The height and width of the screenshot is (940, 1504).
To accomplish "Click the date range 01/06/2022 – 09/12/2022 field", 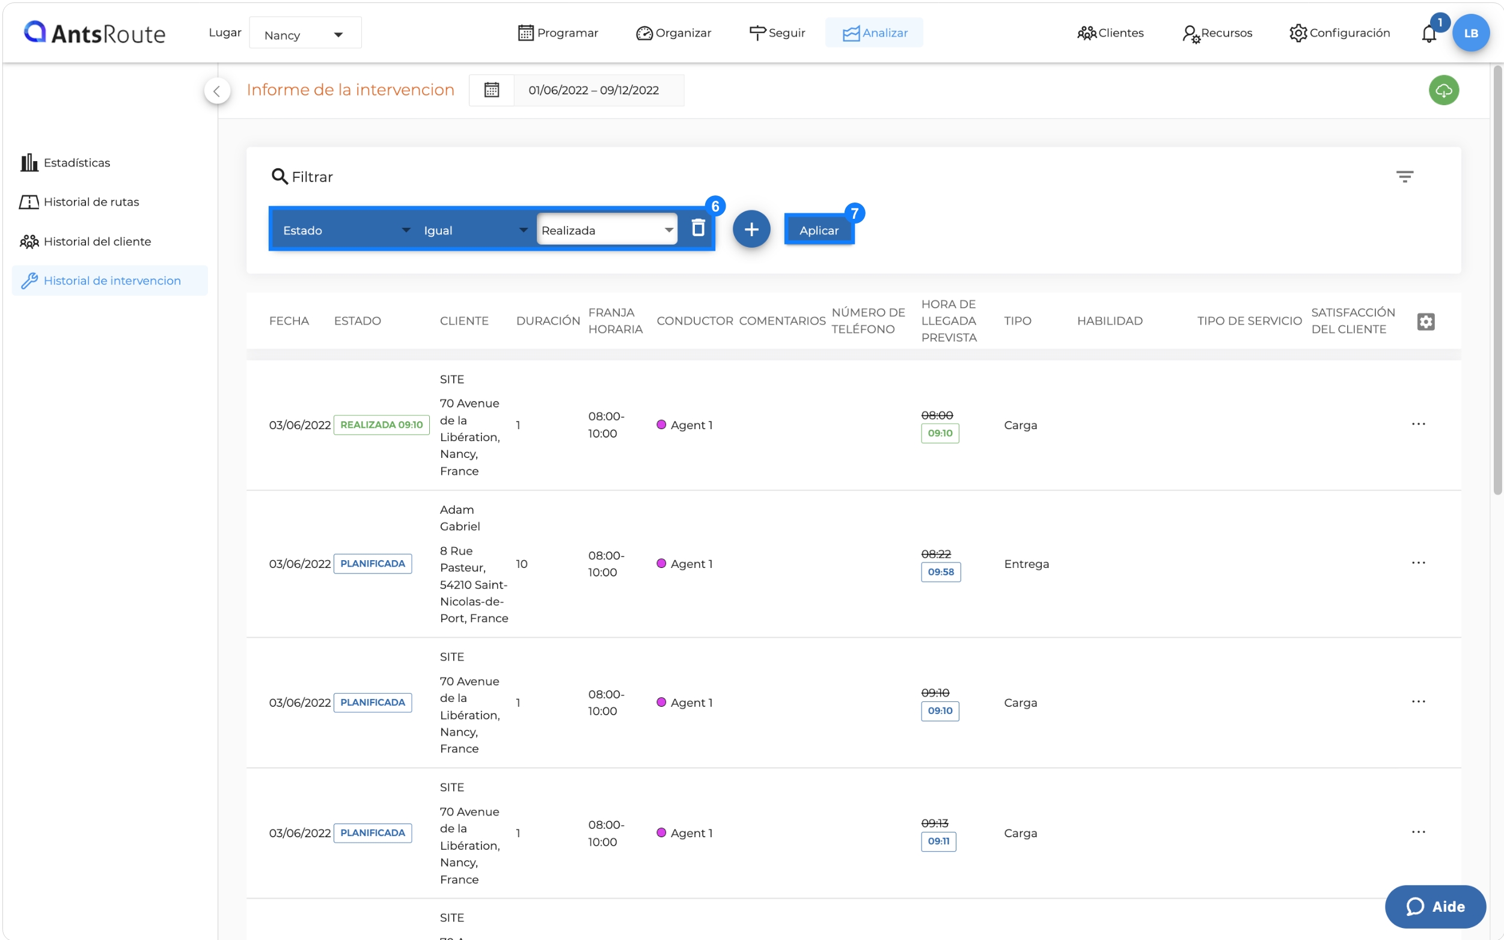I will coord(599,90).
